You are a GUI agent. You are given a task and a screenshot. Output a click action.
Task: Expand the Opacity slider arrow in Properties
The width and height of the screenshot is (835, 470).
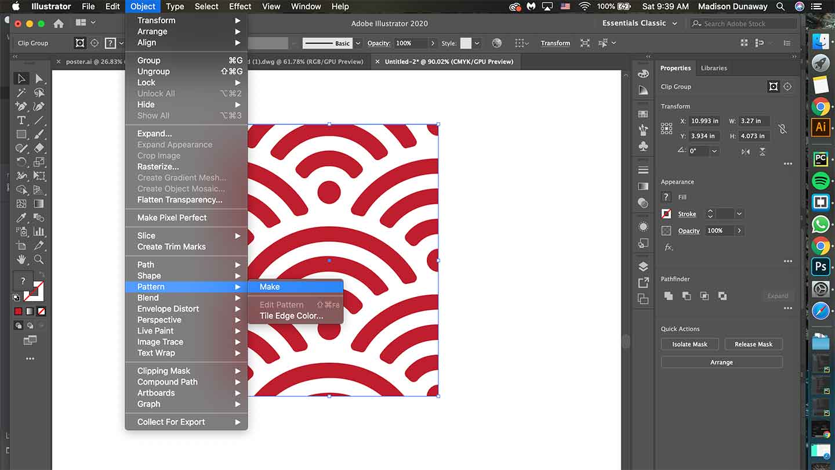[739, 231]
